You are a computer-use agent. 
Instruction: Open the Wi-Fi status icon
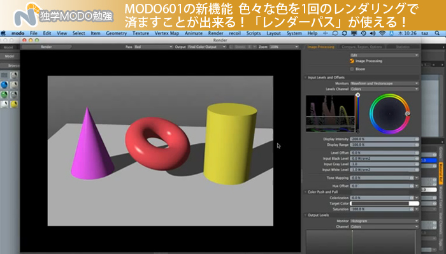(382, 33)
